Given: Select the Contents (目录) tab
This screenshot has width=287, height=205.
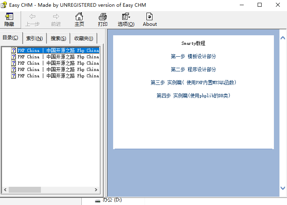Looking at the screenshot, I should (11, 38).
